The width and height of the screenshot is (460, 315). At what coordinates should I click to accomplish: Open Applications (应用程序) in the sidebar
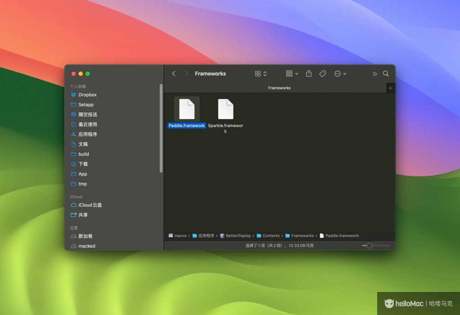[87, 134]
